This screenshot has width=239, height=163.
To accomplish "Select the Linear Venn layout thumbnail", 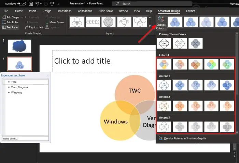I will pyautogui.click(x=93, y=22).
